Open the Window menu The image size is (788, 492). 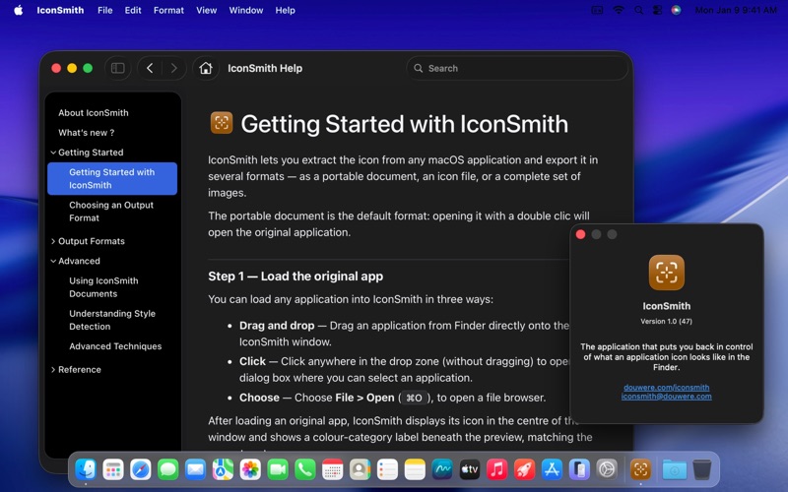click(x=245, y=10)
